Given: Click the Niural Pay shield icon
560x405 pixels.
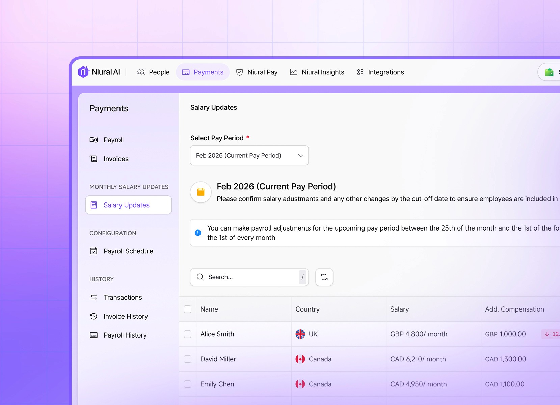Looking at the screenshot, I should [239, 72].
